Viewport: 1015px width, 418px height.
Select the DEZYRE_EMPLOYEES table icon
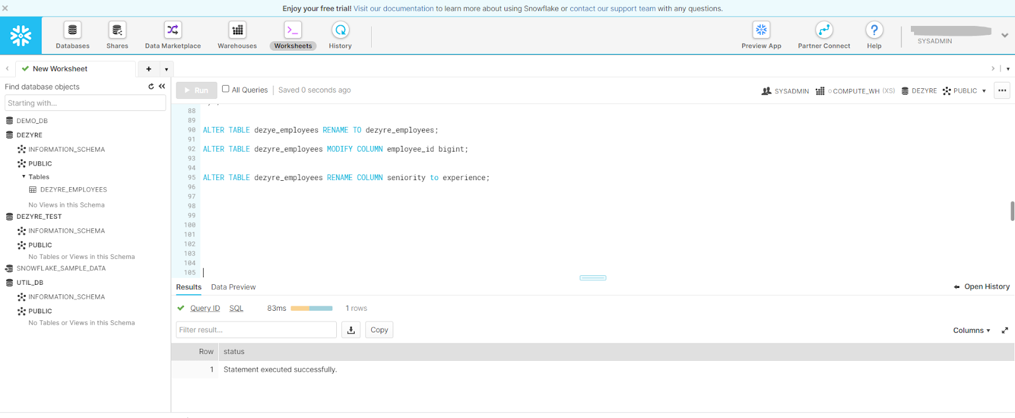click(x=33, y=190)
